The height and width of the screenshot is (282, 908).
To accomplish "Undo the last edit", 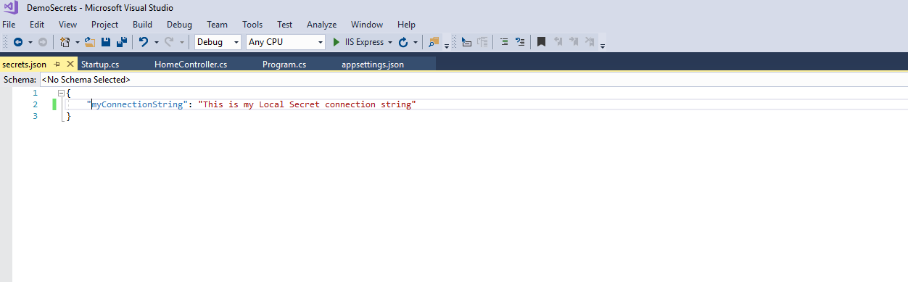I will pos(144,42).
